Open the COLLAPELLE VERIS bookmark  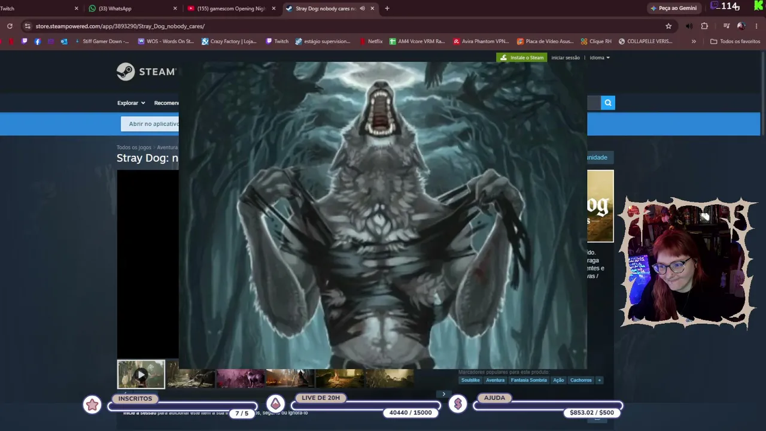(x=646, y=41)
